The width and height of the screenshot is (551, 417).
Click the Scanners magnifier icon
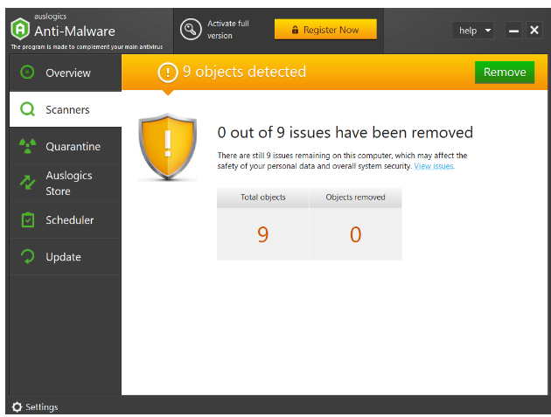[27, 109]
